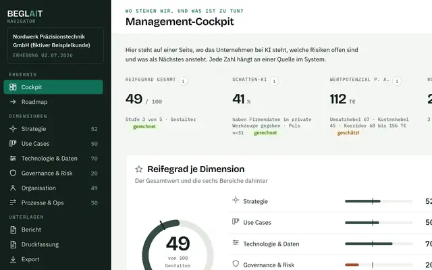Click 'Stufe 3 von 5 · Gestalter' text
This screenshot has height=270, width=432.
pos(161,119)
